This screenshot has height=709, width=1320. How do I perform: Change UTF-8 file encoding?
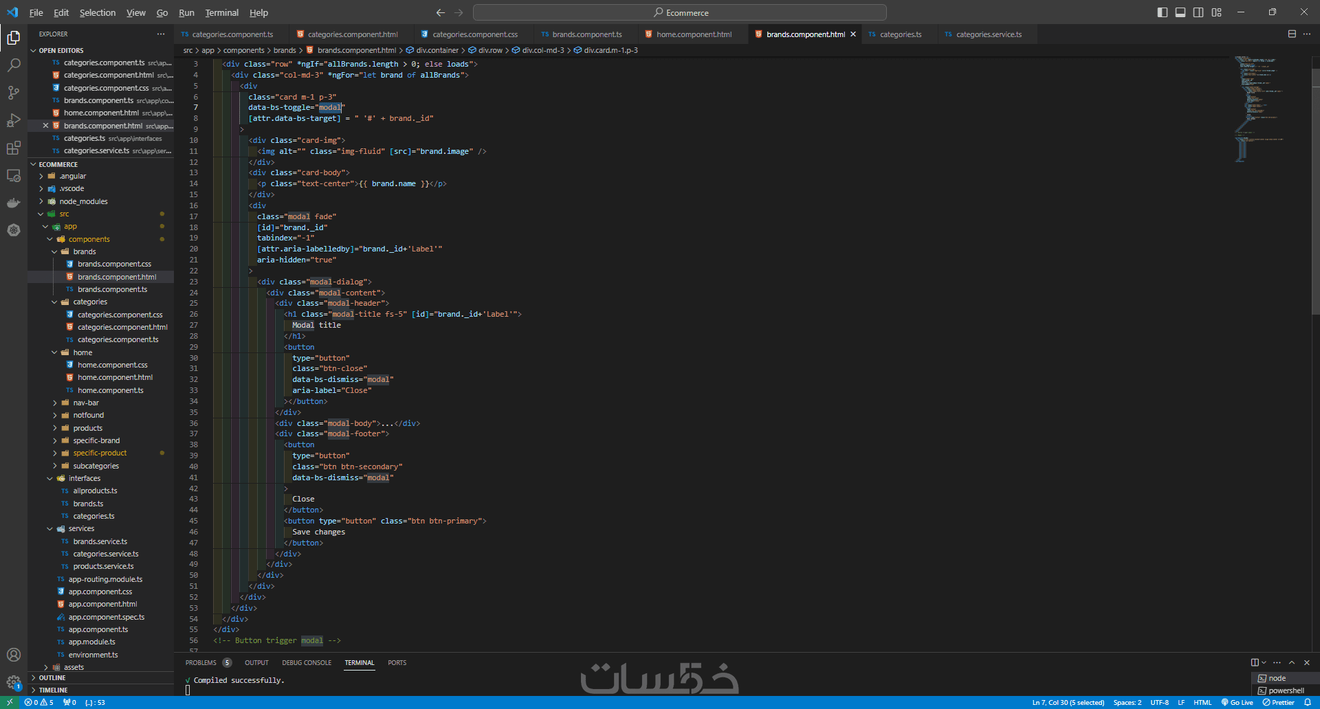point(1160,702)
